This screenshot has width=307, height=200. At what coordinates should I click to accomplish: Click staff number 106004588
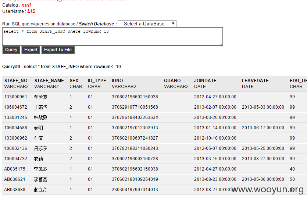[16, 128]
